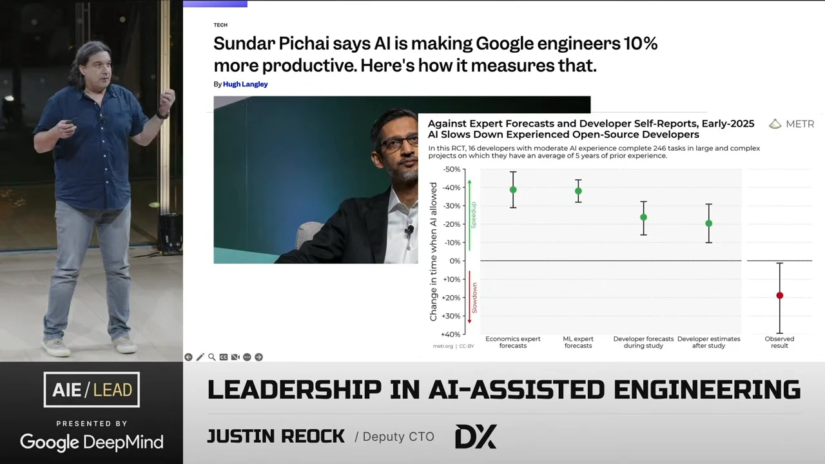
Task: Select the pen annotation tool
Action: [x=200, y=357]
